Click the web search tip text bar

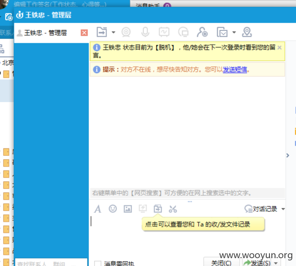(x=188, y=193)
